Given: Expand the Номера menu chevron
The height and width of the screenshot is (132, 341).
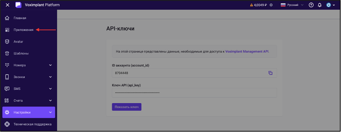Looking at the screenshot, I should pos(51,65).
